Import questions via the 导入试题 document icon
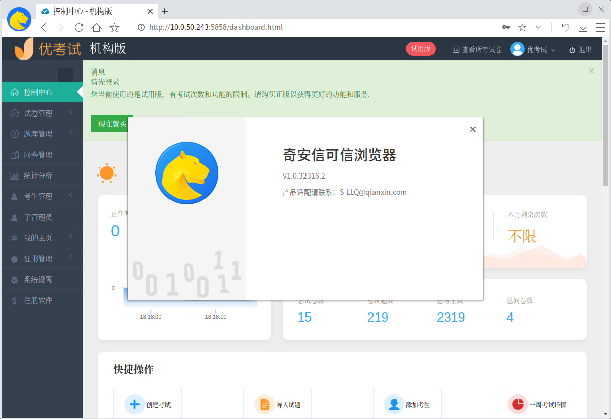The width and height of the screenshot is (611, 419). tap(264, 404)
